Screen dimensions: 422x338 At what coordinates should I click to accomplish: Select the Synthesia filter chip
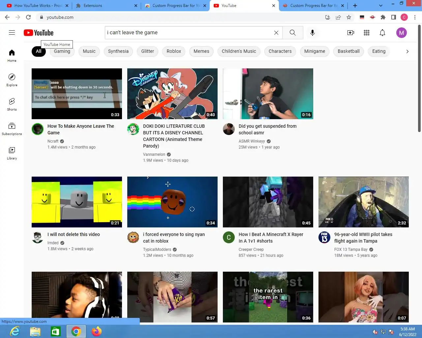click(x=118, y=51)
